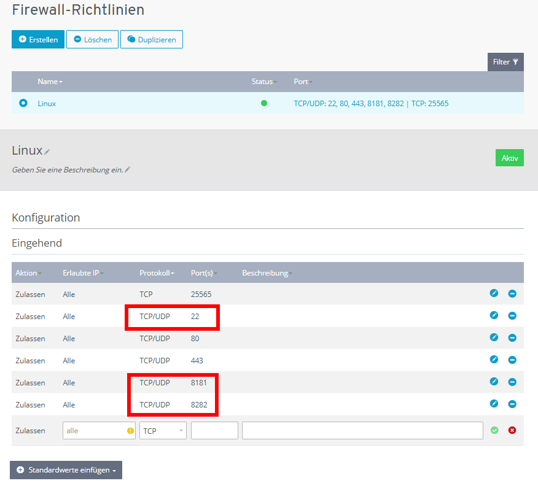Sort rules by Erlaubte IP column

pos(83,273)
